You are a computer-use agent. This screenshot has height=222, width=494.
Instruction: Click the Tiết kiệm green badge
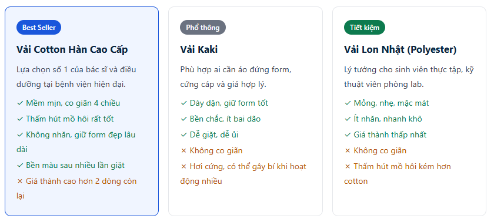tap(365, 28)
